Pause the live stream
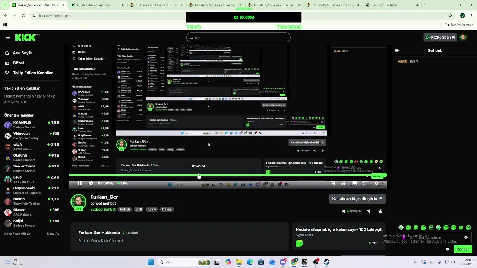This screenshot has height=268, width=477. [80, 183]
